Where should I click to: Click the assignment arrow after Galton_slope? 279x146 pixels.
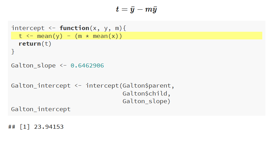coord(63,65)
